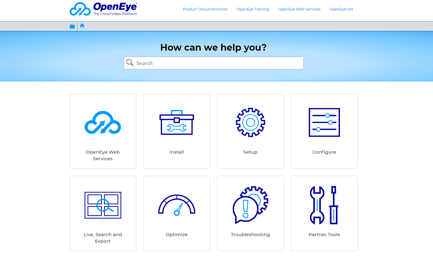Select the Install toolbox icon
Image resolution: width=433 pixels, height=258 pixels.
(x=176, y=122)
